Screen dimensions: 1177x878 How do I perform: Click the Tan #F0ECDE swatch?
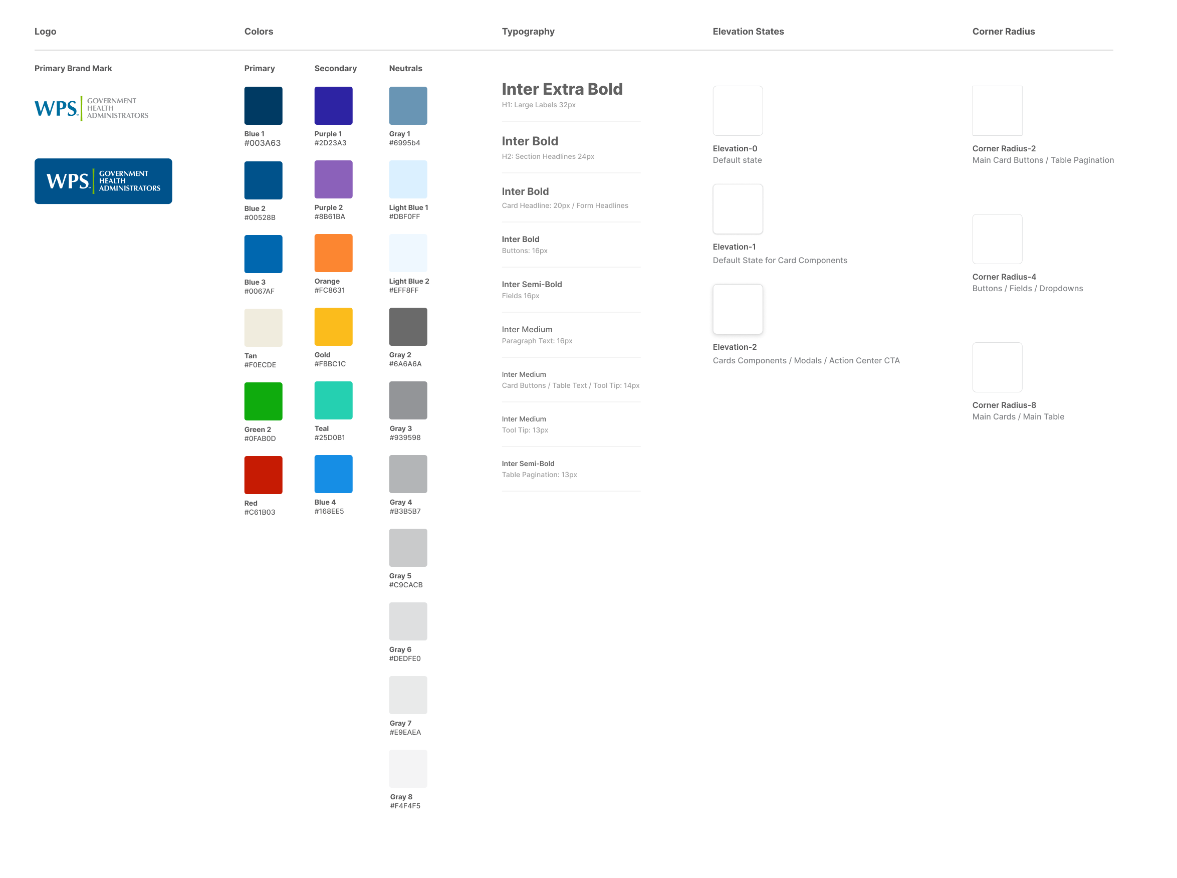263,327
